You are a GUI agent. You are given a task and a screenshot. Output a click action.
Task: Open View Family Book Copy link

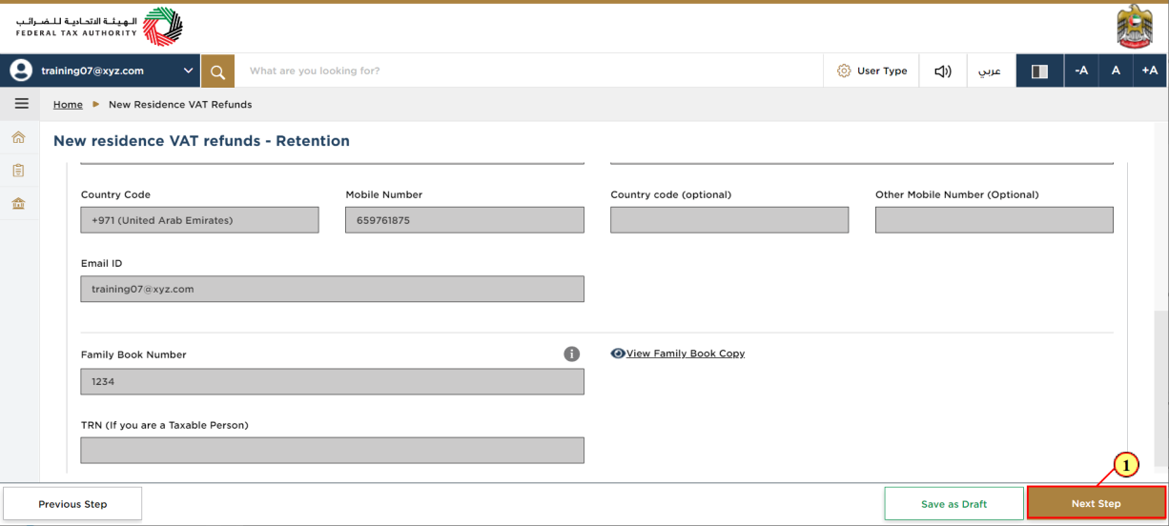click(686, 354)
